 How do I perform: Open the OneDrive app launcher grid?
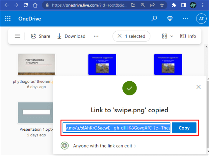[x=8, y=19]
